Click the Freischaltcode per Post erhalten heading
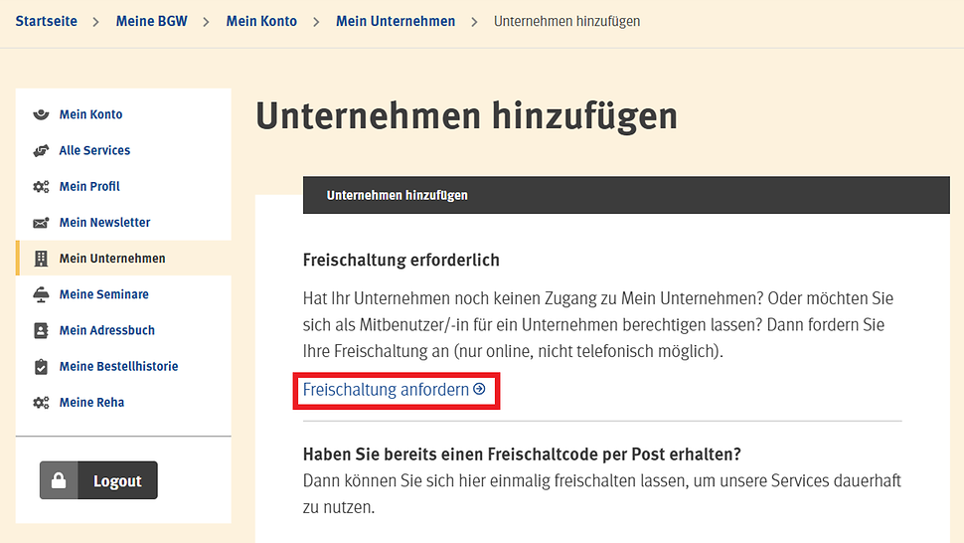The image size is (964, 543). (522, 454)
